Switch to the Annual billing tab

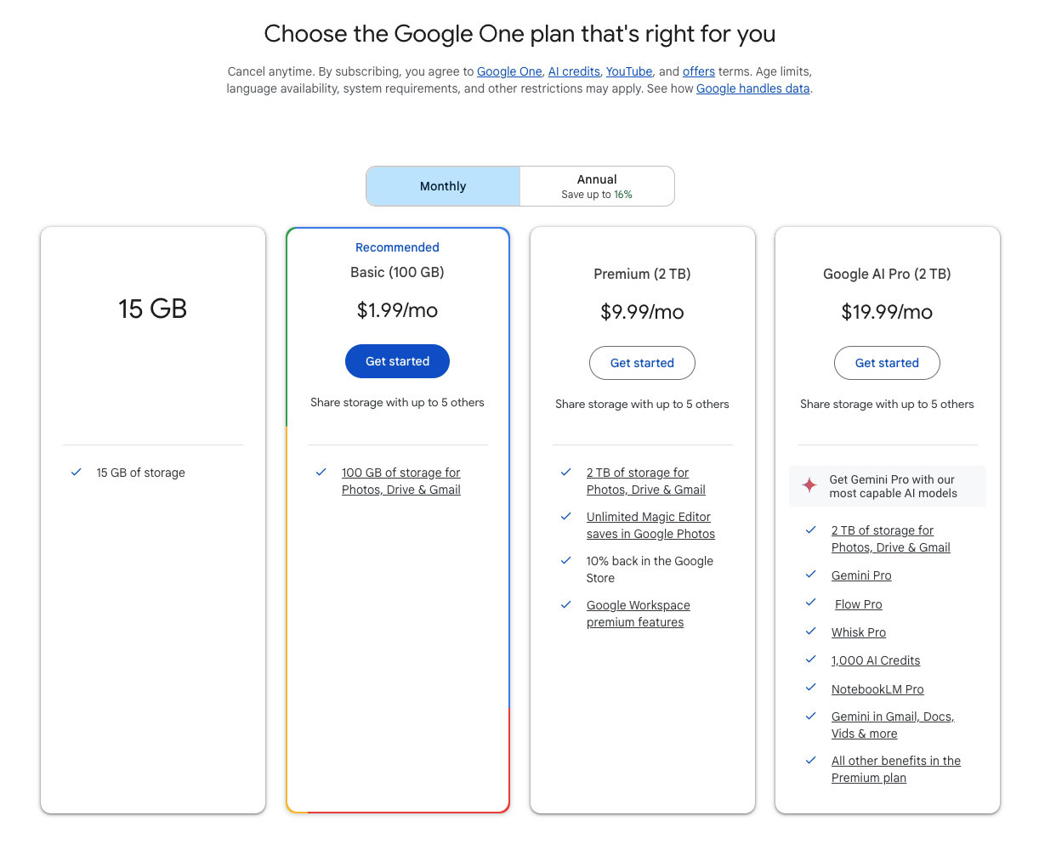597,185
